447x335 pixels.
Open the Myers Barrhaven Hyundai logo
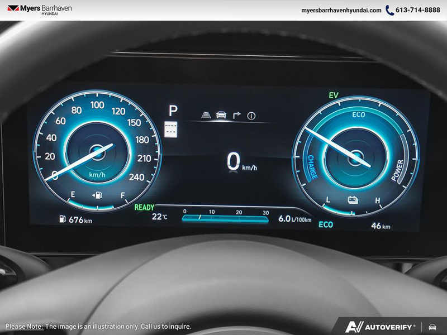pos(39,10)
